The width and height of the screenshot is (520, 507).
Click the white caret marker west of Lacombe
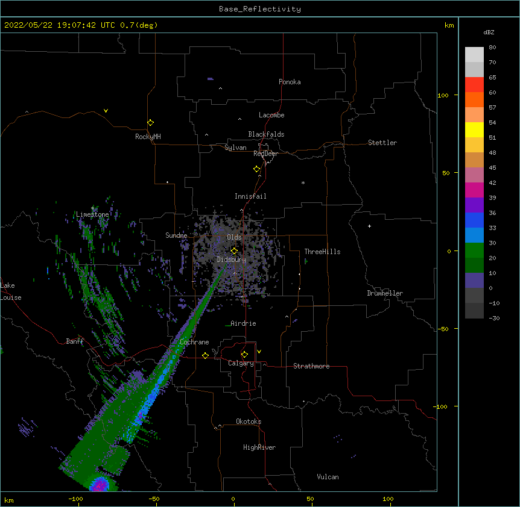click(x=239, y=119)
